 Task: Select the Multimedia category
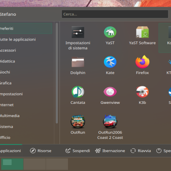click(26, 116)
